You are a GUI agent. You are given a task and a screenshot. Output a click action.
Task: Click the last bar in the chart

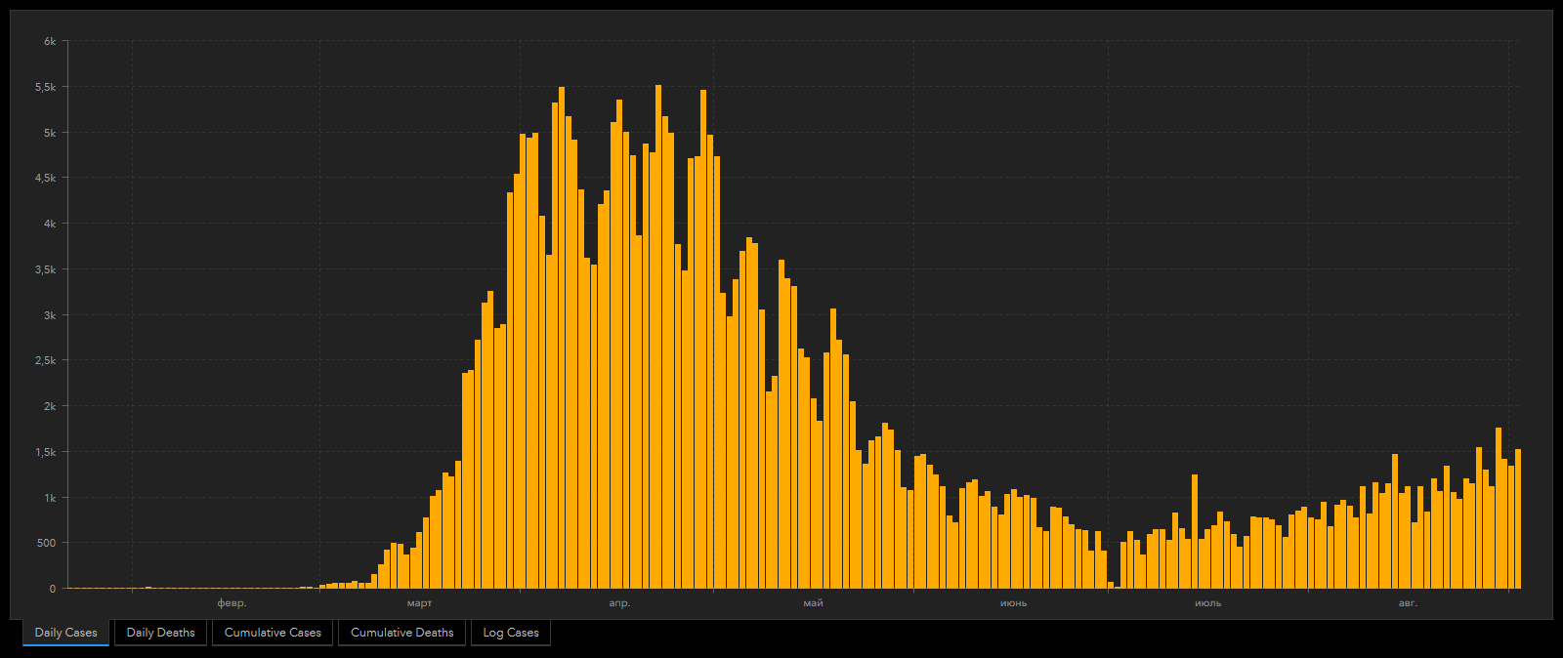[1518, 519]
